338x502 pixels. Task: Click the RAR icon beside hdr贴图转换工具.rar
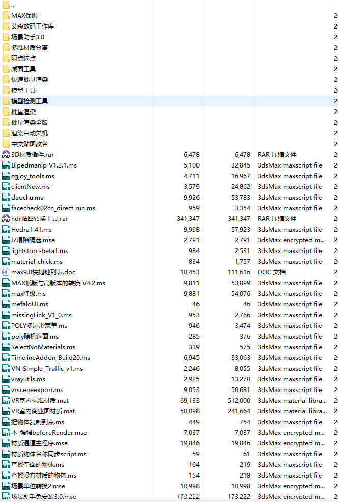6,219
